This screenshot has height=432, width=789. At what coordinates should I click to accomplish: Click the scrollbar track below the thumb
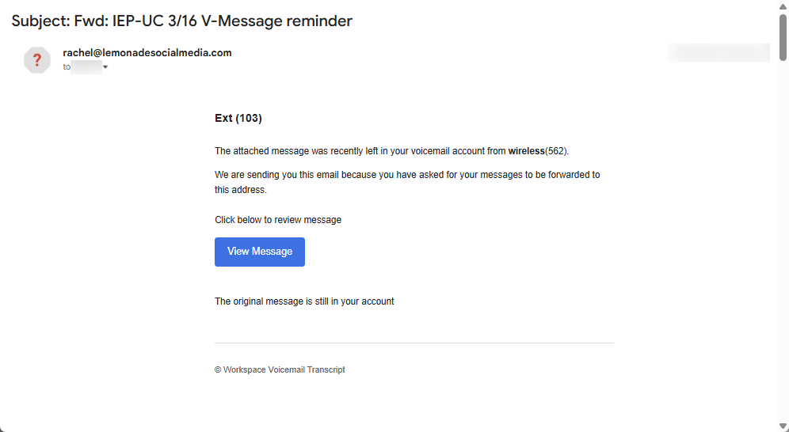(x=783, y=237)
